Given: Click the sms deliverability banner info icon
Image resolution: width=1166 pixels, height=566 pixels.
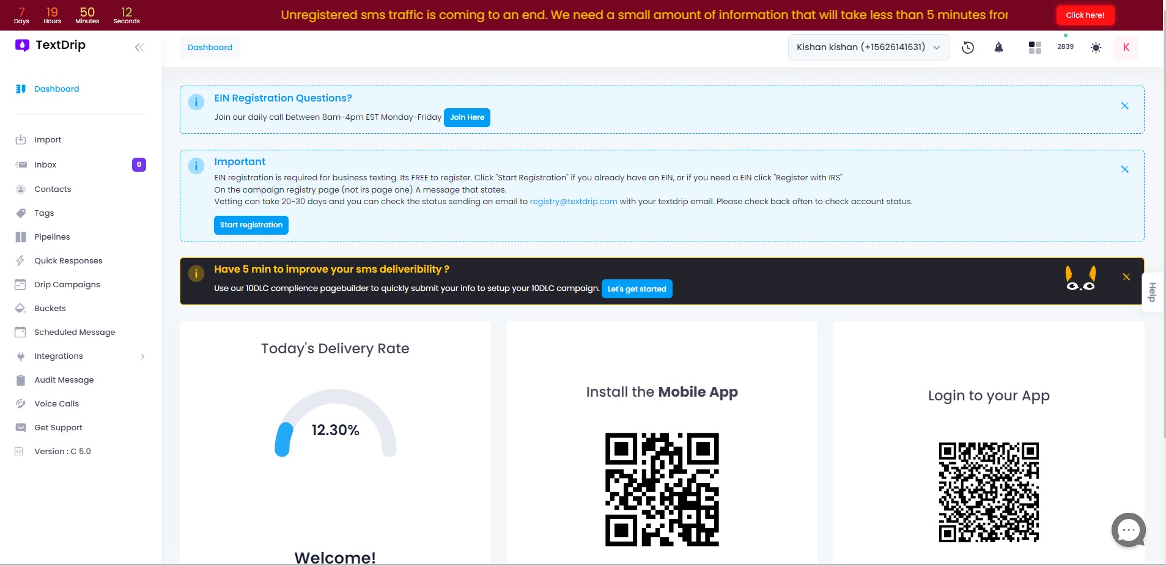Looking at the screenshot, I should (x=196, y=273).
